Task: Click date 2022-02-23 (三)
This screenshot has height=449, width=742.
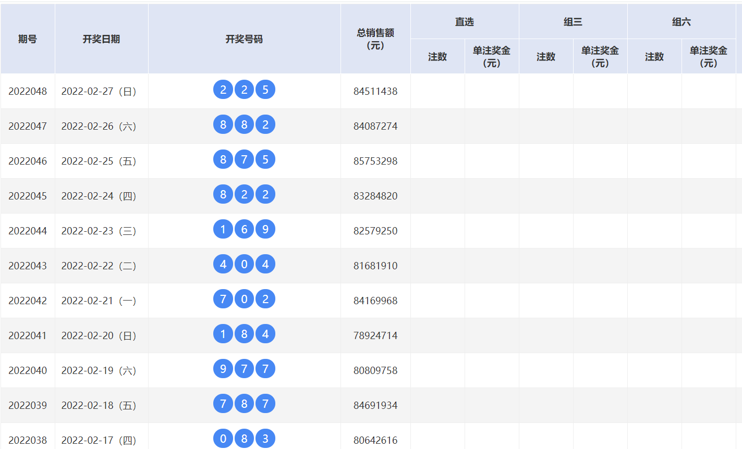Action: [x=99, y=231]
